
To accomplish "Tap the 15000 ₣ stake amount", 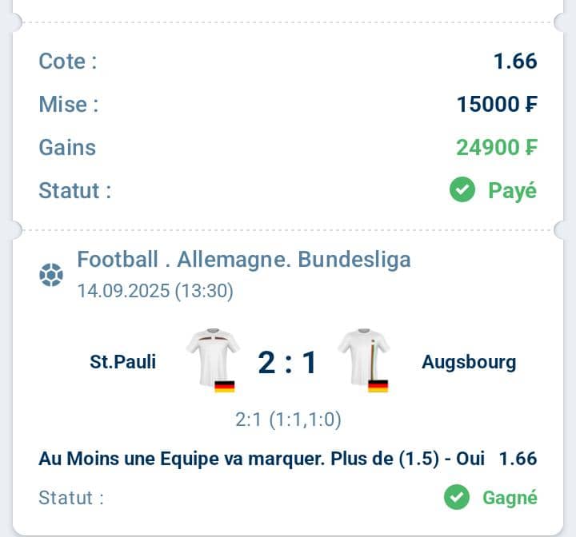I will [497, 104].
